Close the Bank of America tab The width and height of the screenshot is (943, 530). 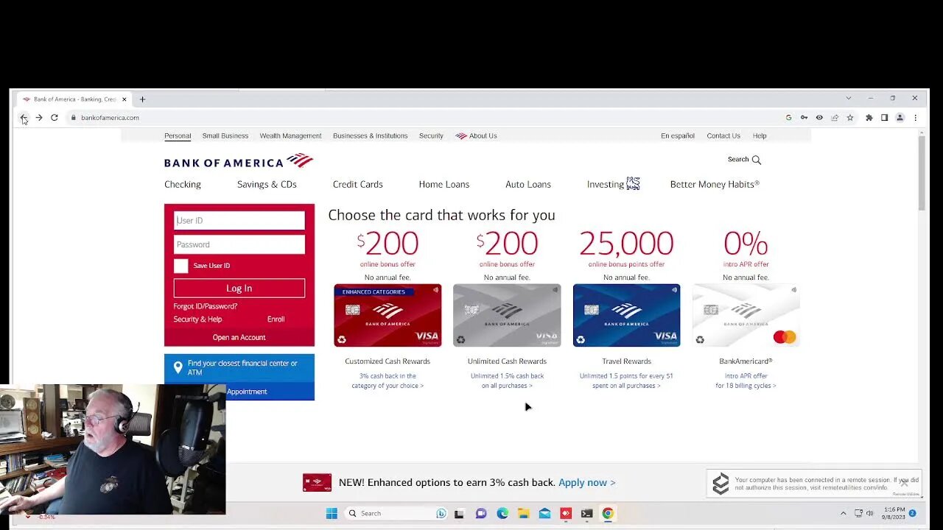point(125,99)
